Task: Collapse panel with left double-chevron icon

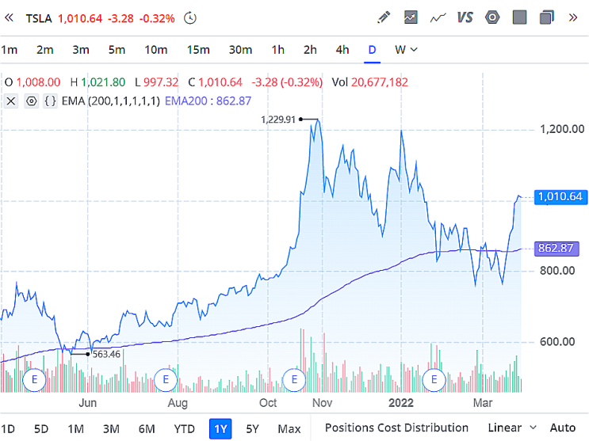Action: (9, 17)
